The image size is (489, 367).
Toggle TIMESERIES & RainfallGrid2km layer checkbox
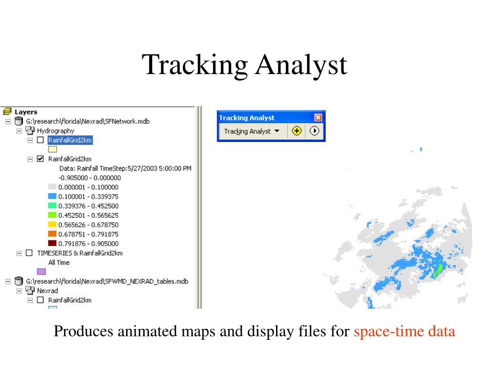(x=29, y=253)
